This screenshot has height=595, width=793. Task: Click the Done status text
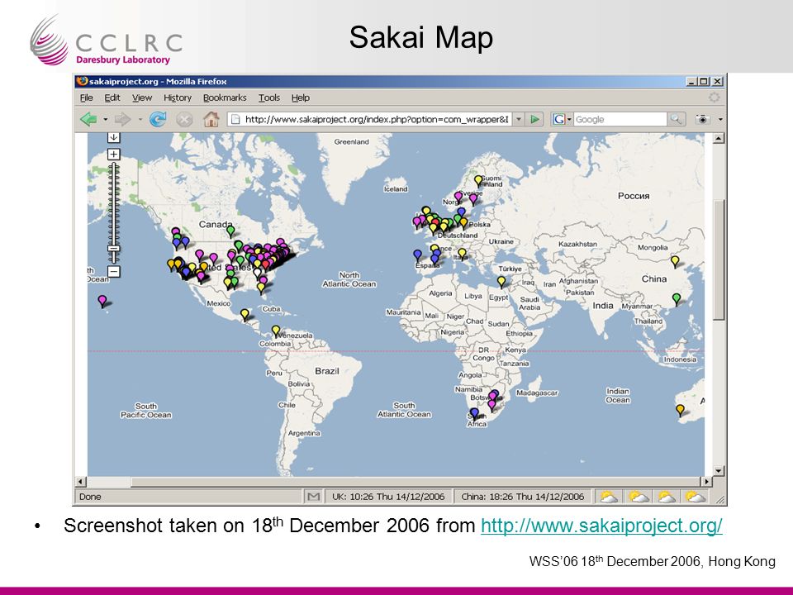click(x=90, y=497)
